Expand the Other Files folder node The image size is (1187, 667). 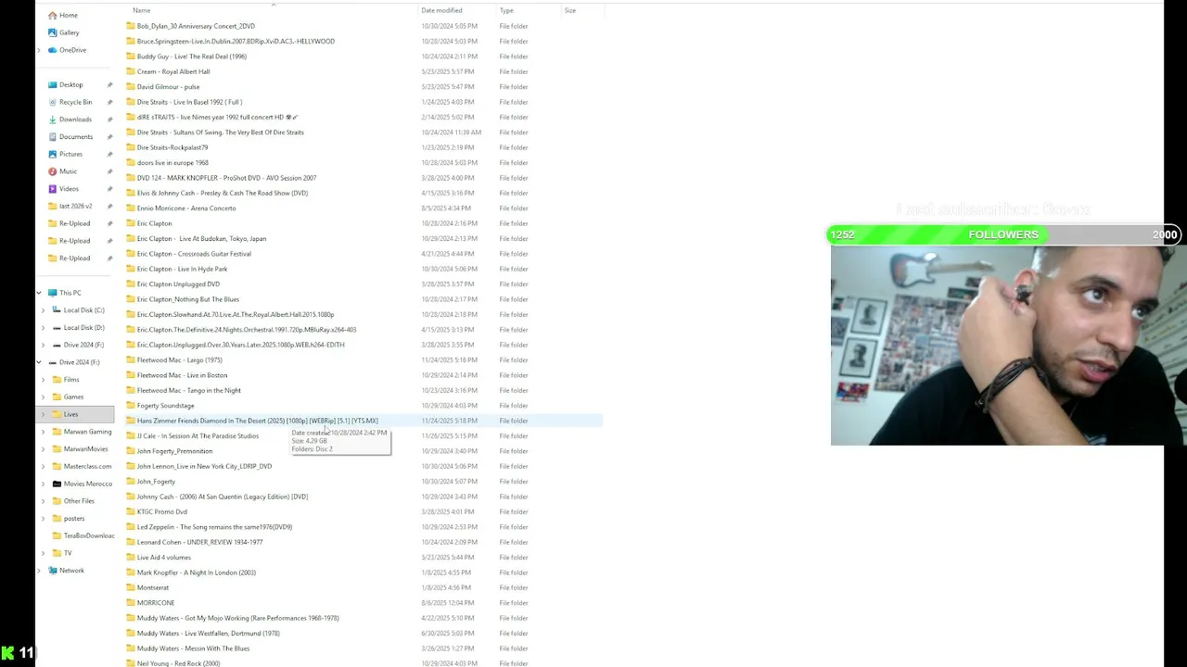(x=44, y=501)
